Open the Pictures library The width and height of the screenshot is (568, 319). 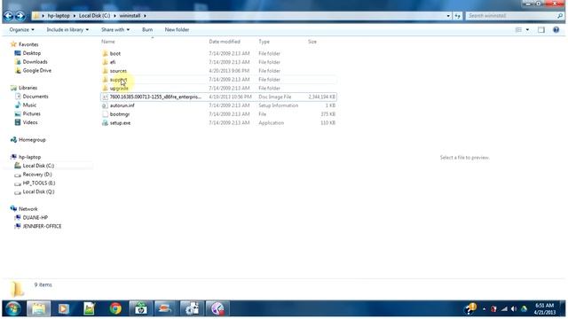coord(32,114)
